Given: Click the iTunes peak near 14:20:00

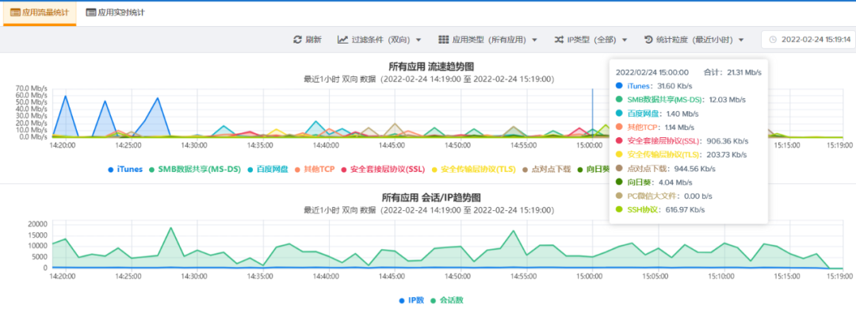Looking at the screenshot, I should click(x=66, y=96).
